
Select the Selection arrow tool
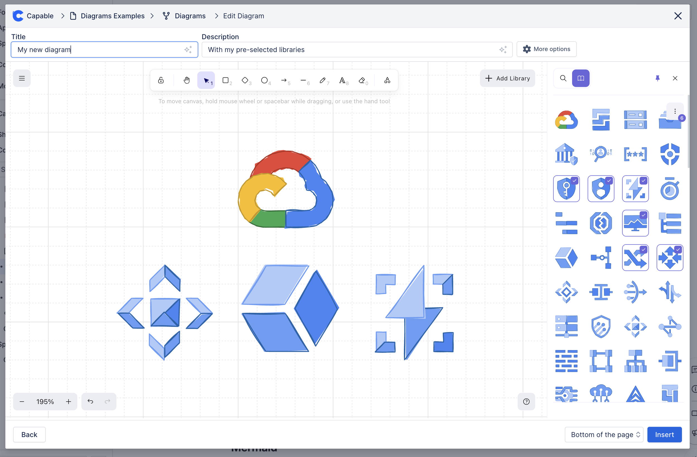pyautogui.click(x=206, y=80)
